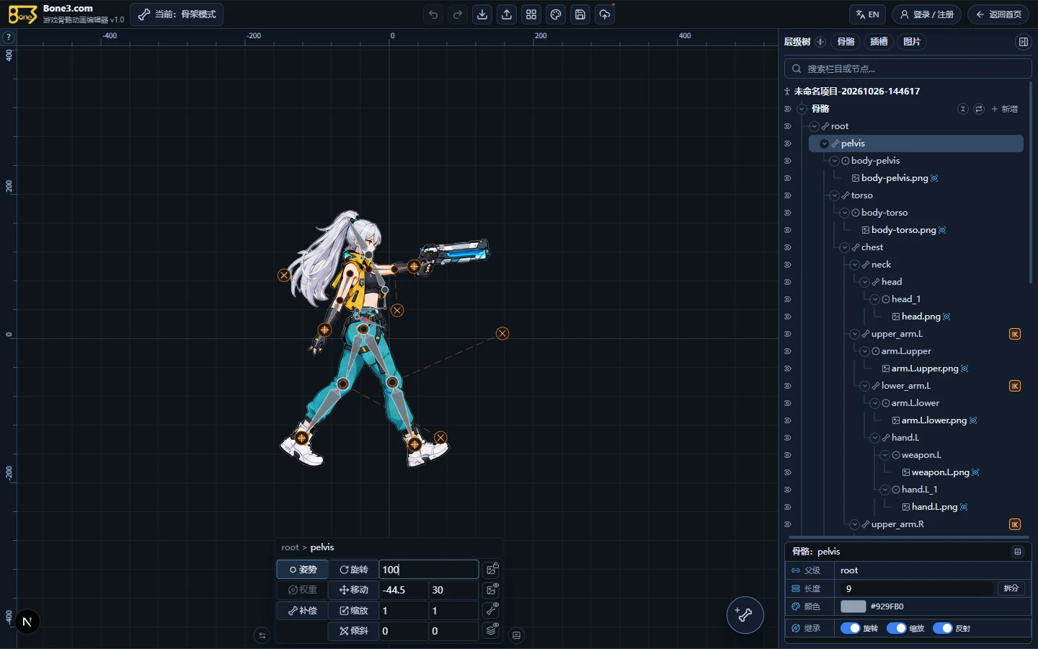Click the upload/export icon in top toolbar

[507, 14]
